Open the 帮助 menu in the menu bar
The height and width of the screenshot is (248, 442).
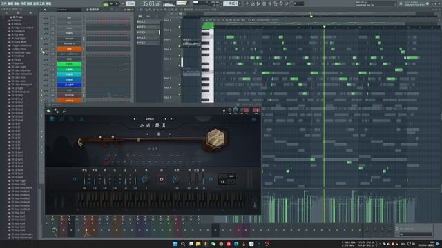pos(48,3)
